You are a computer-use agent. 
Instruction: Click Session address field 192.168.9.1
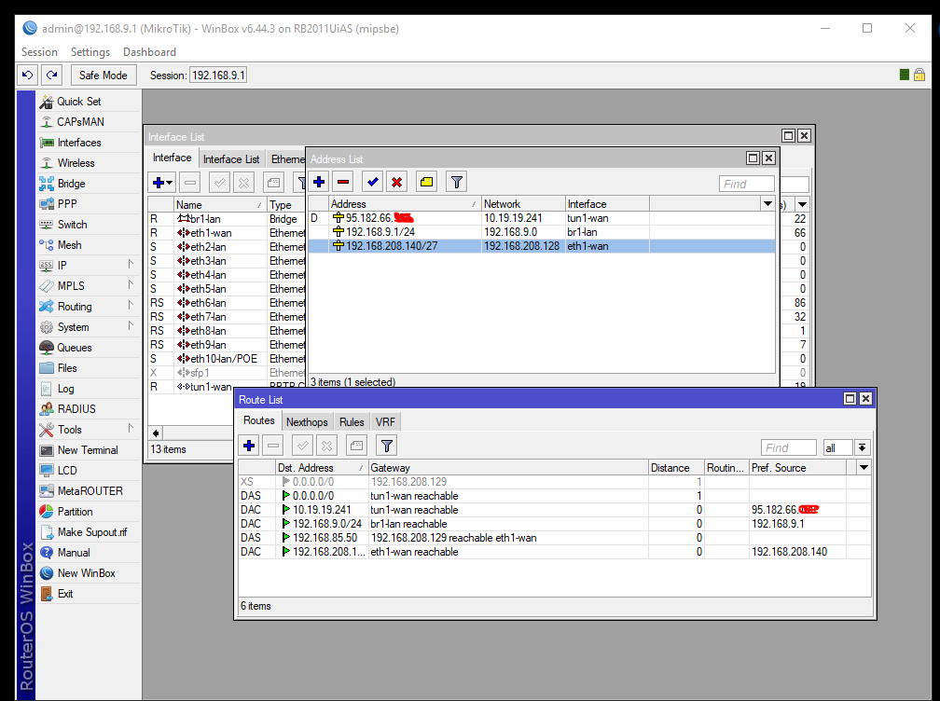(x=218, y=76)
